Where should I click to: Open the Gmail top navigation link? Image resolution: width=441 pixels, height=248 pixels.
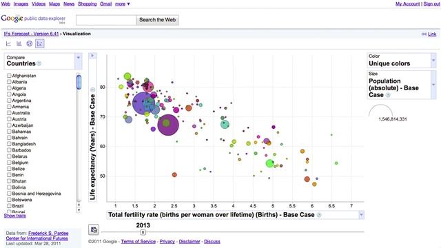(105, 4)
